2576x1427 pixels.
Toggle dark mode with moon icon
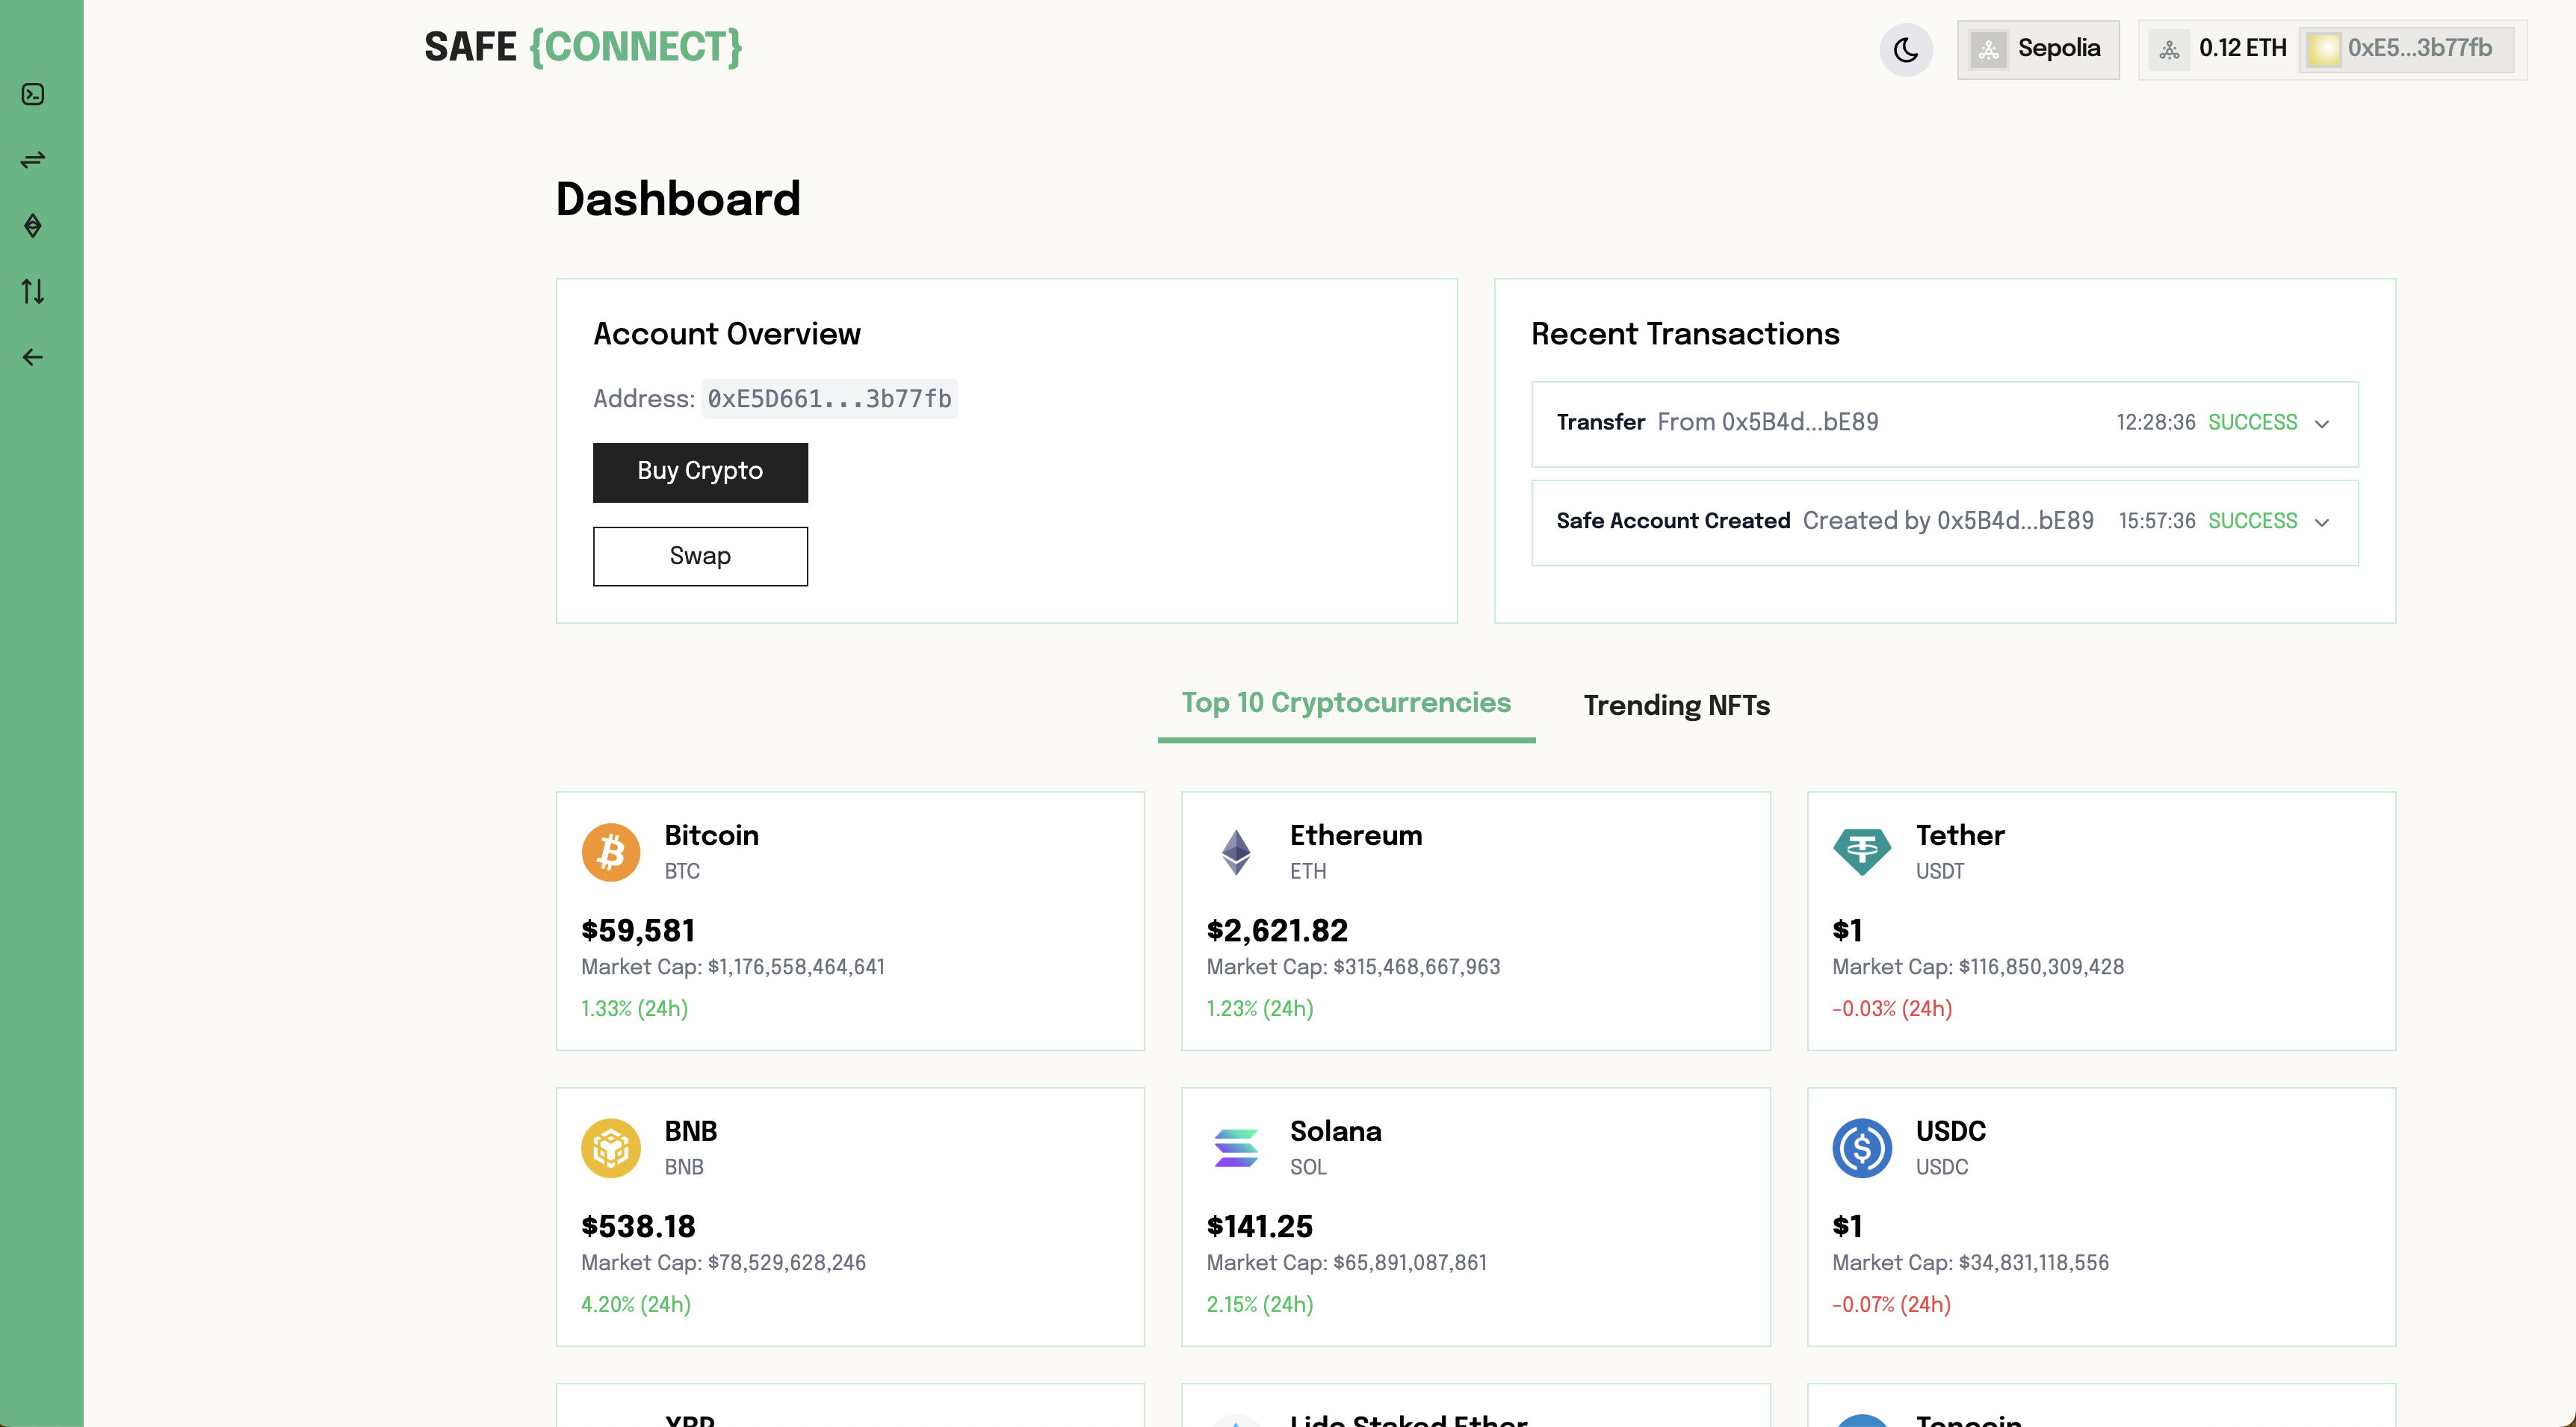(x=1906, y=50)
